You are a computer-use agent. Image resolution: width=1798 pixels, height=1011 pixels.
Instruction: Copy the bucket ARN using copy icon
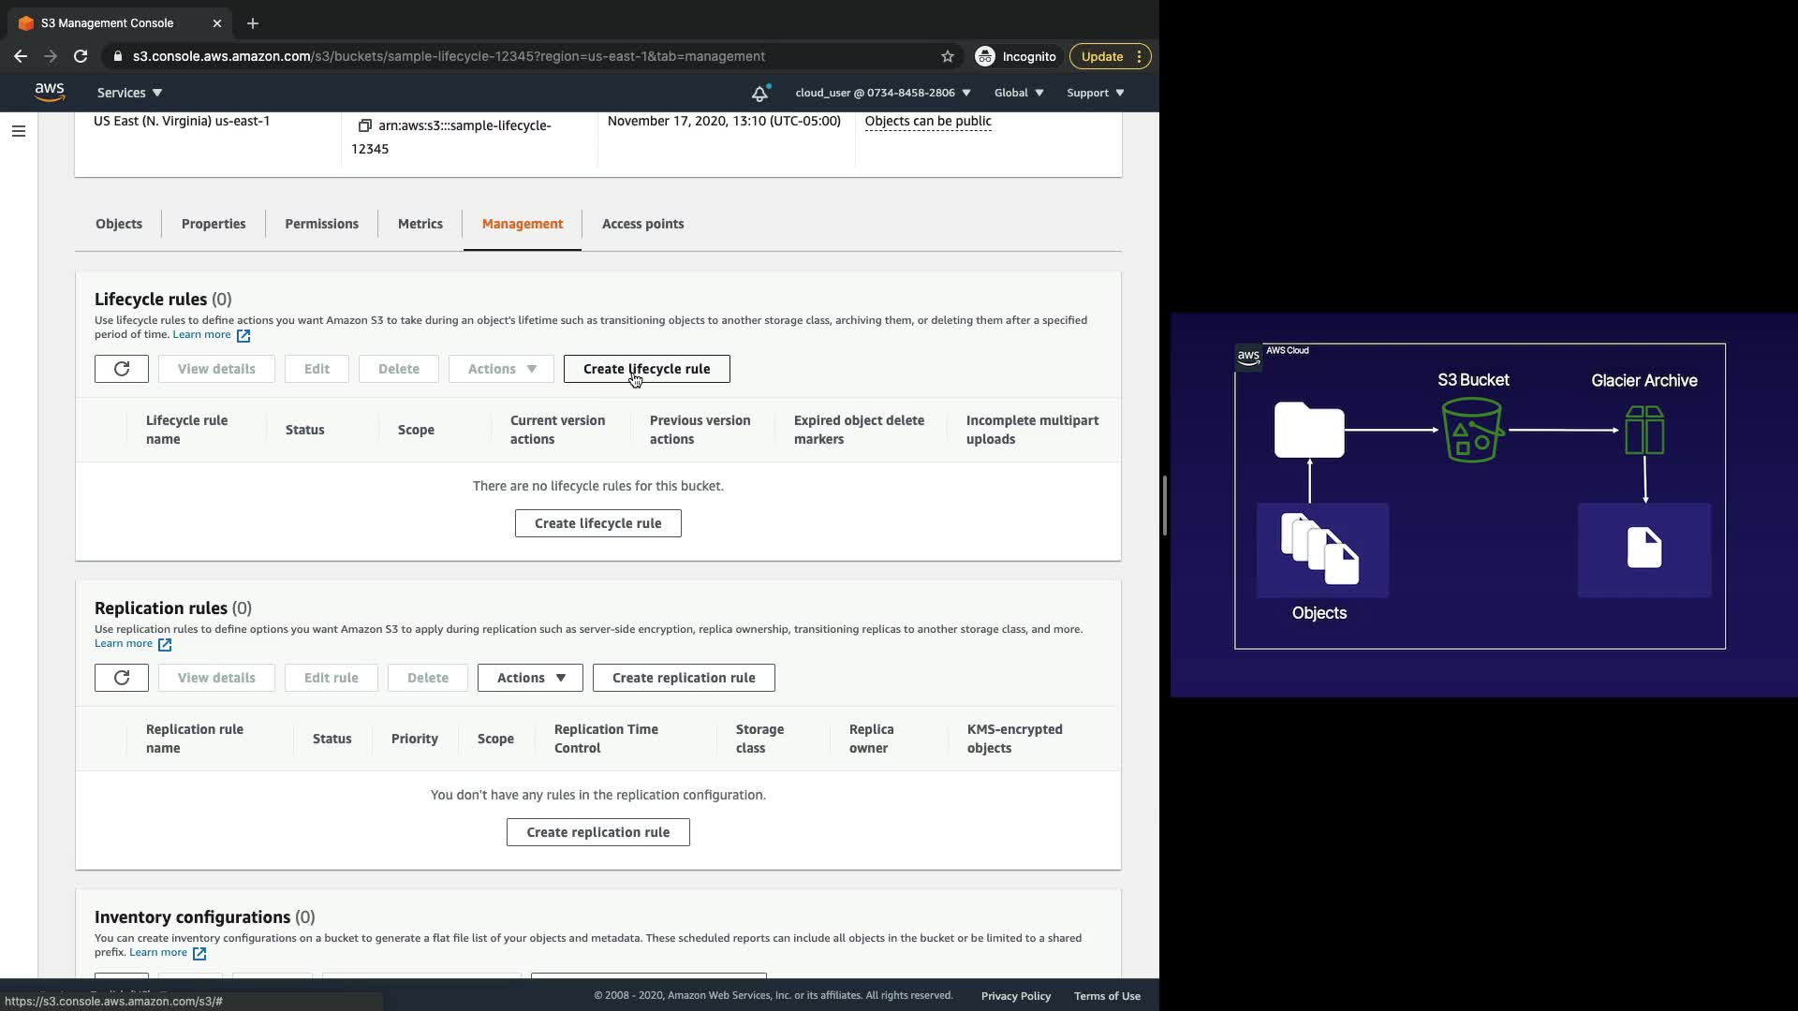pos(365,125)
